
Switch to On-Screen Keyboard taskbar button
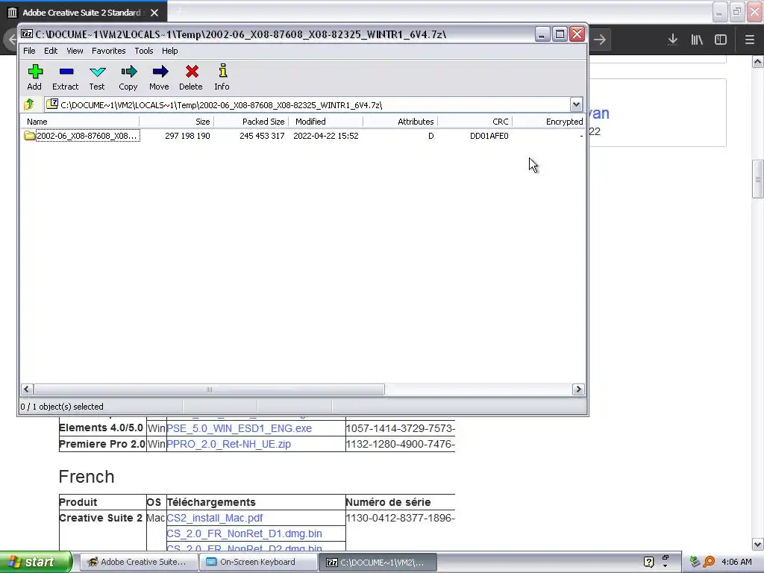[x=257, y=562]
